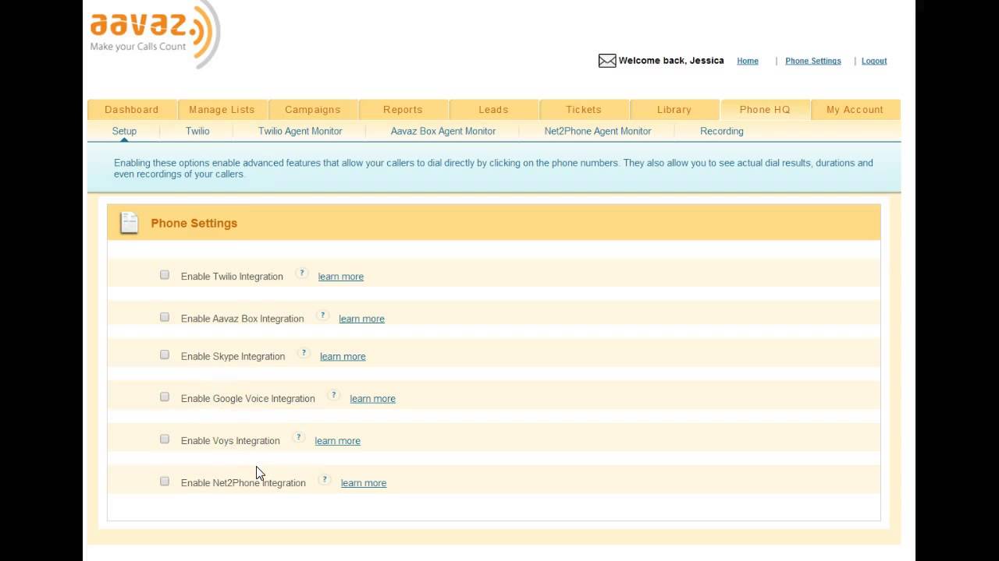
Task: Click learn more link for Voys Integration
Action: pos(337,440)
